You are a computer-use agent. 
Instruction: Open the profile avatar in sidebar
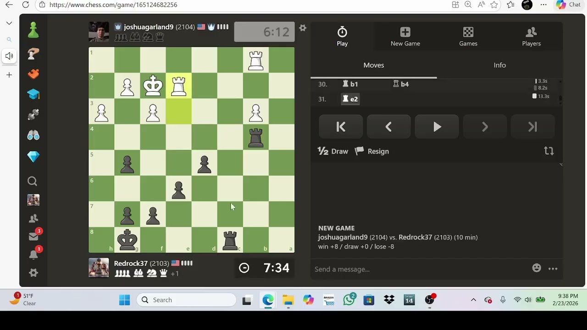33,200
